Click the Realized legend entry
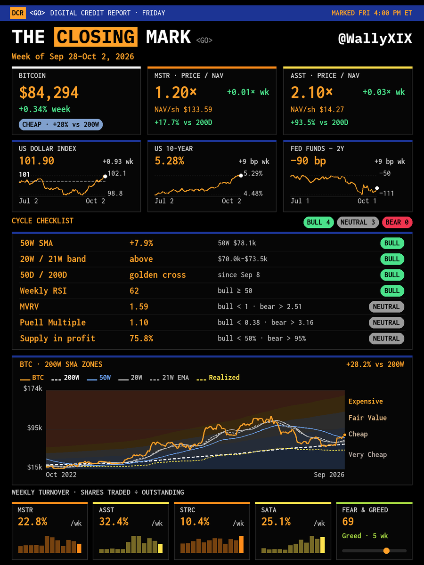This screenshot has width=424, height=565. [x=218, y=378]
